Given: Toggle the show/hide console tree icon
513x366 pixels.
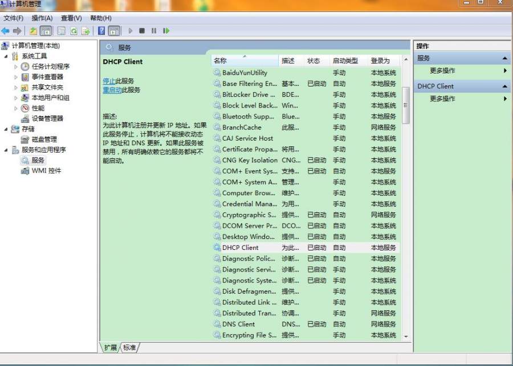Looking at the screenshot, I should click(46, 31).
